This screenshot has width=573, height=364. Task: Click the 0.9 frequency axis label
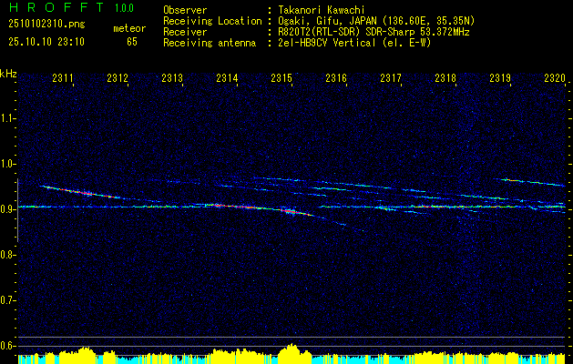pyautogui.click(x=7, y=209)
